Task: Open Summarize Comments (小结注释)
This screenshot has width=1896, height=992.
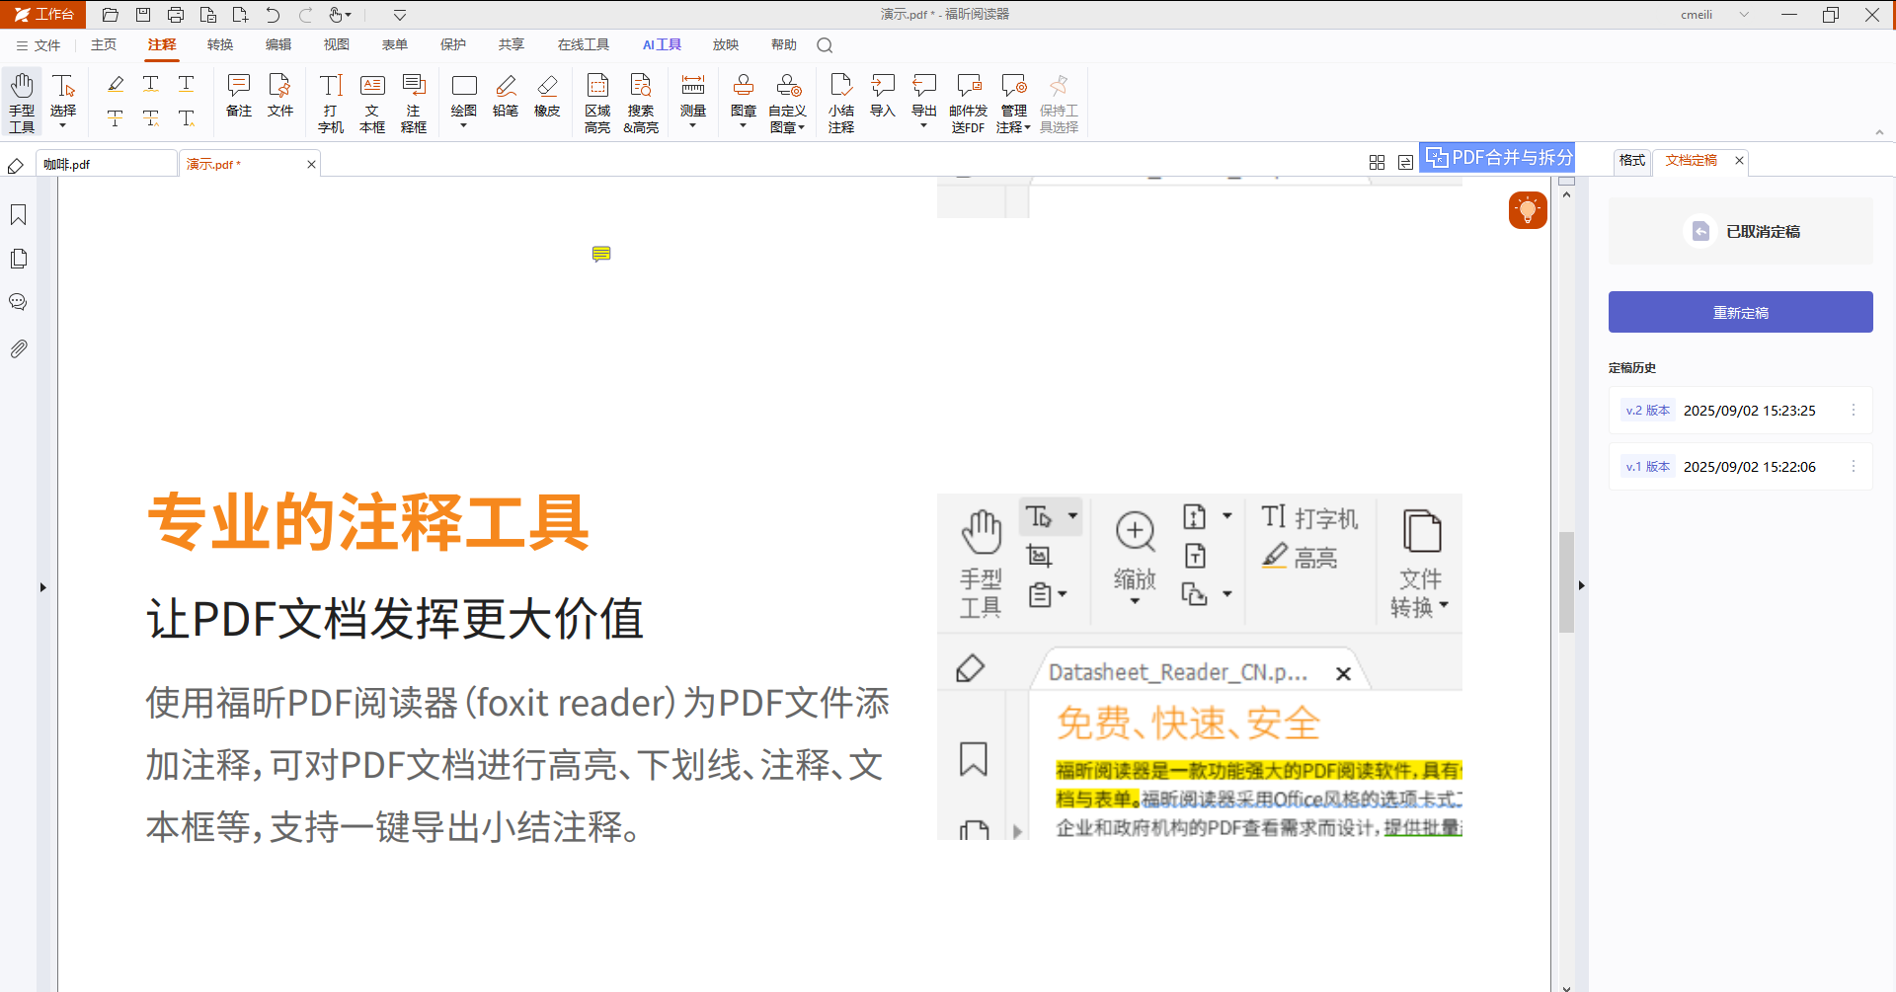Action: click(x=841, y=103)
